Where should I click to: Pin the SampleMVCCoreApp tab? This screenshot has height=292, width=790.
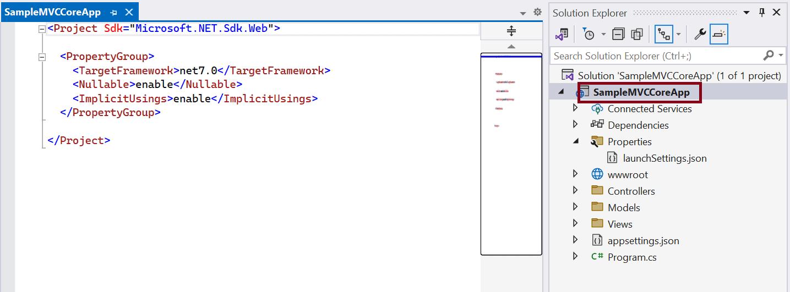tap(113, 13)
